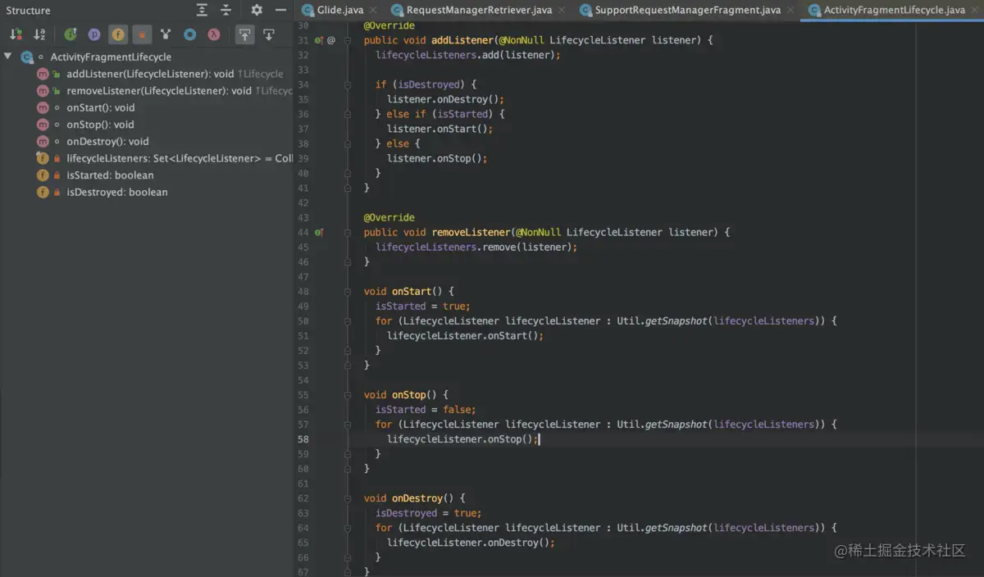Close the RequestManagerRetriever.java tab
Screen dimensions: 984x577
(560, 10)
